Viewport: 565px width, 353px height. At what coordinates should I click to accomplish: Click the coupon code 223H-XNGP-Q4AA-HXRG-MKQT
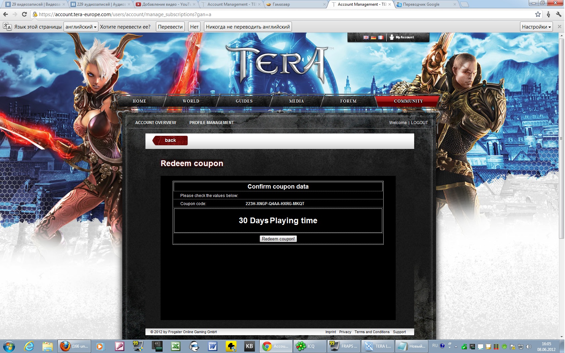pyautogui.click(x=275, y=204)
